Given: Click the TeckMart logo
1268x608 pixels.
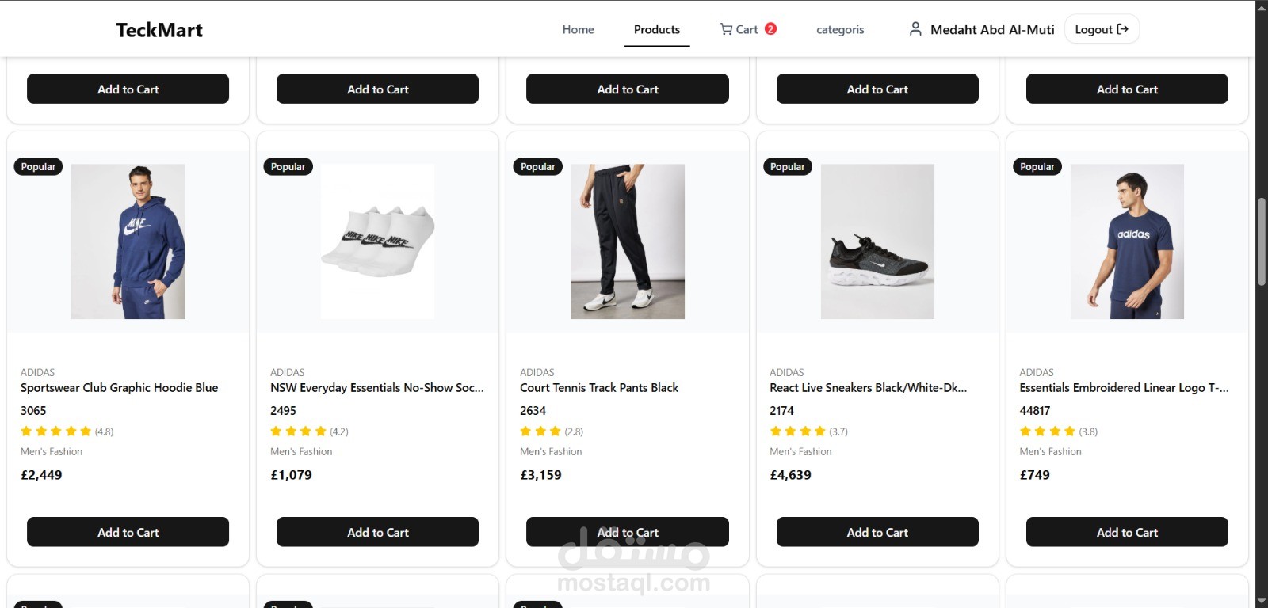Looking at the screenshot, I should [x=159, y=30].
